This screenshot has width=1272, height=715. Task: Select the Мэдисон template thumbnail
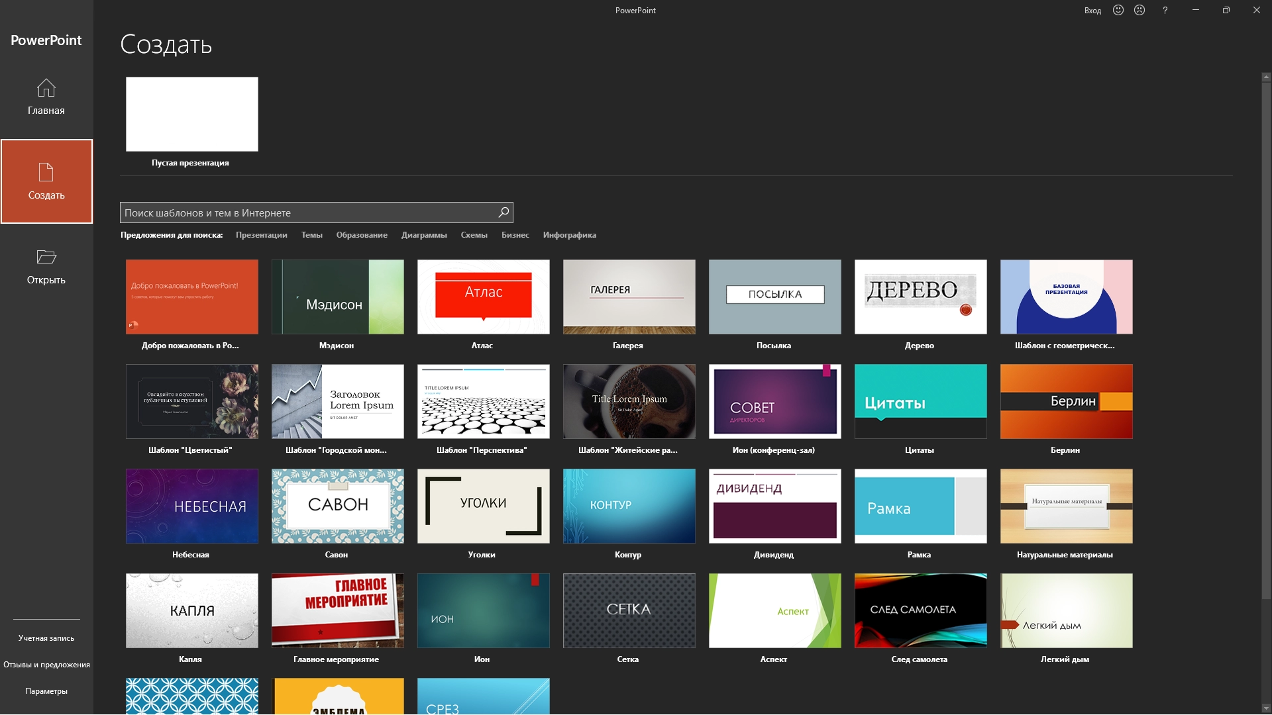[337, 297]
